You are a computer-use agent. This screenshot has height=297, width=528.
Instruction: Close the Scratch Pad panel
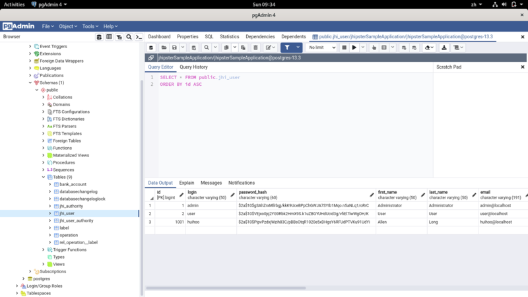[x=523, y=67]
